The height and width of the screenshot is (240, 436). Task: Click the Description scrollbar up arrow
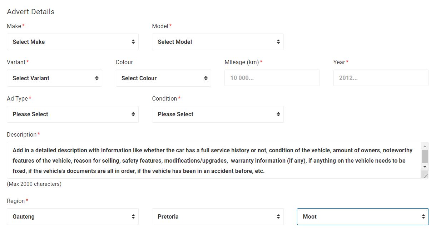point(425,146)
